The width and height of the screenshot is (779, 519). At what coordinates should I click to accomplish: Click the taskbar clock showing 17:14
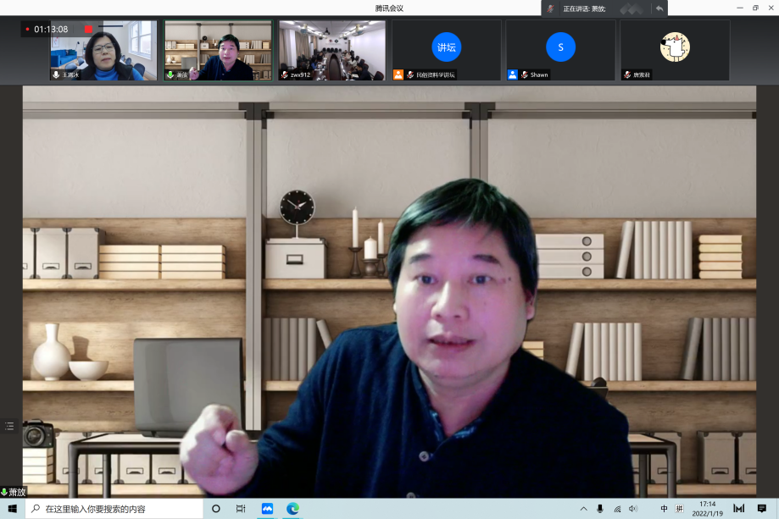click(707, 508)
